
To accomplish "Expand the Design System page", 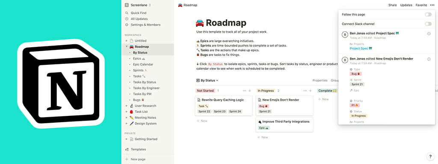I will click(x=127, y=124).
